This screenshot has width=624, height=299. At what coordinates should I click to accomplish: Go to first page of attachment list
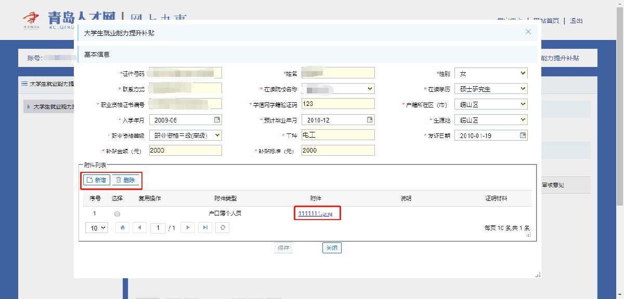coord(122,227)
